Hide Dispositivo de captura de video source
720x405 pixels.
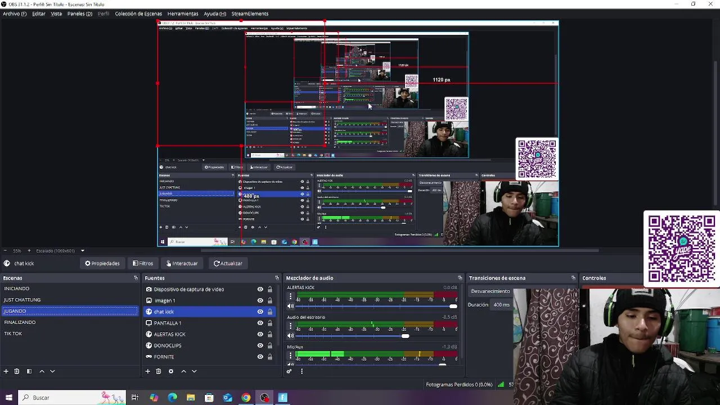(260, 289)
